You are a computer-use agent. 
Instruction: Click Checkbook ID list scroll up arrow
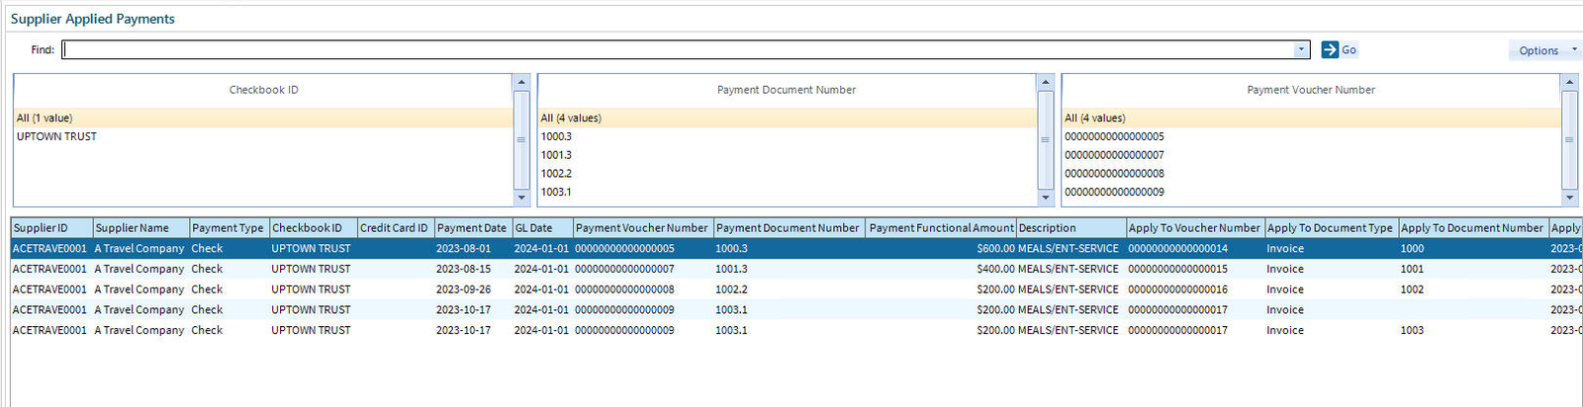[x=521, y=82]
